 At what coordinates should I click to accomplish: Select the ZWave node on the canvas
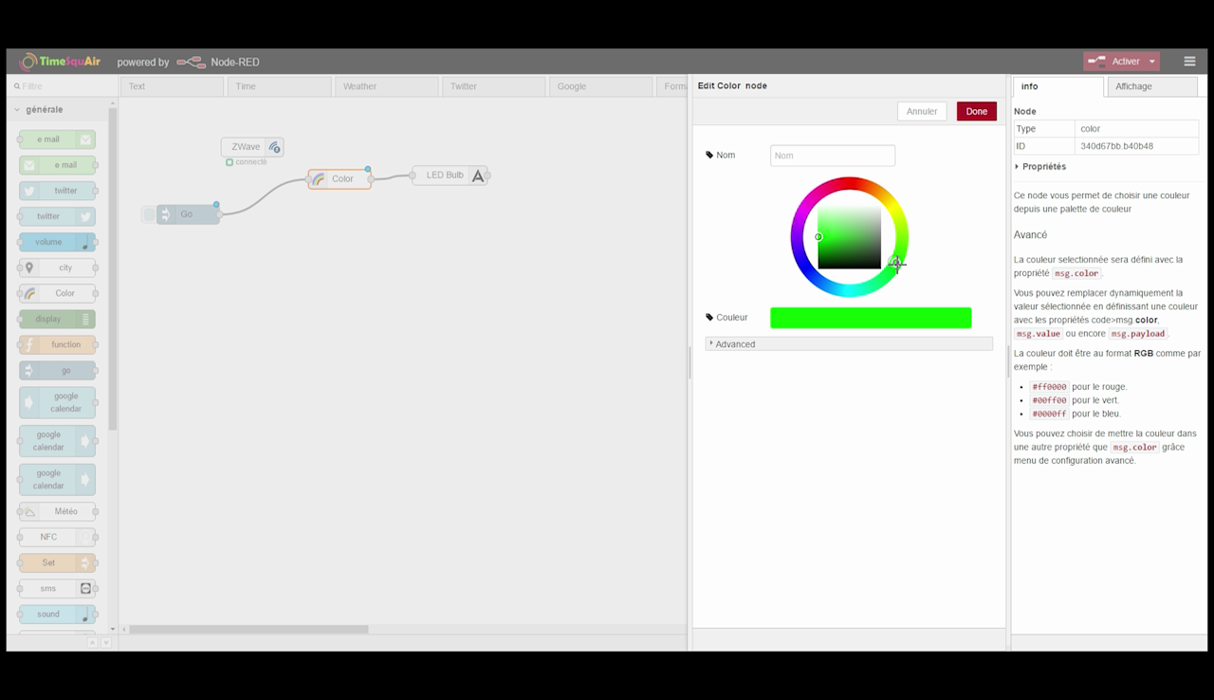click(252, 147)
